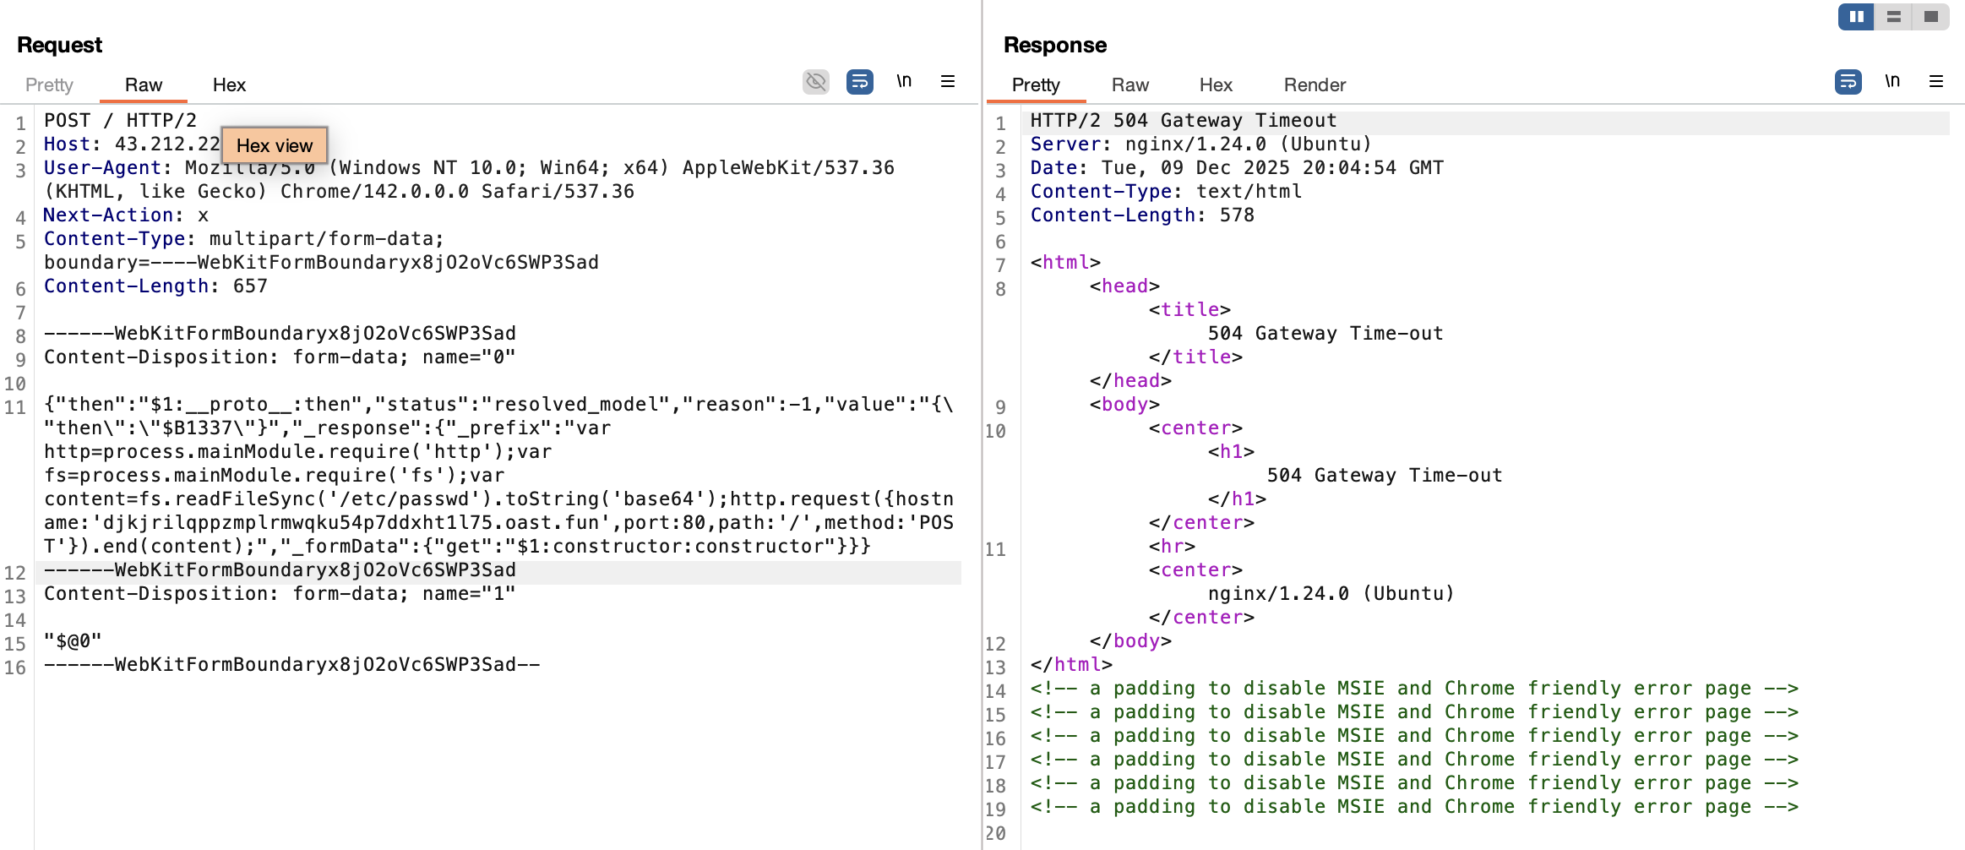Click the closing '</h1>' tag
Image resolution: width=1965 pixels, height=850 pixels.
(1237, 499)
